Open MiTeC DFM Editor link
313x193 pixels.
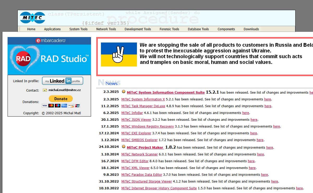point(135,161)
